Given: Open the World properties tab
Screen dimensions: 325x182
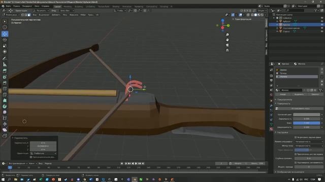Looking at the screenshot, I should [x=271, y=95].
